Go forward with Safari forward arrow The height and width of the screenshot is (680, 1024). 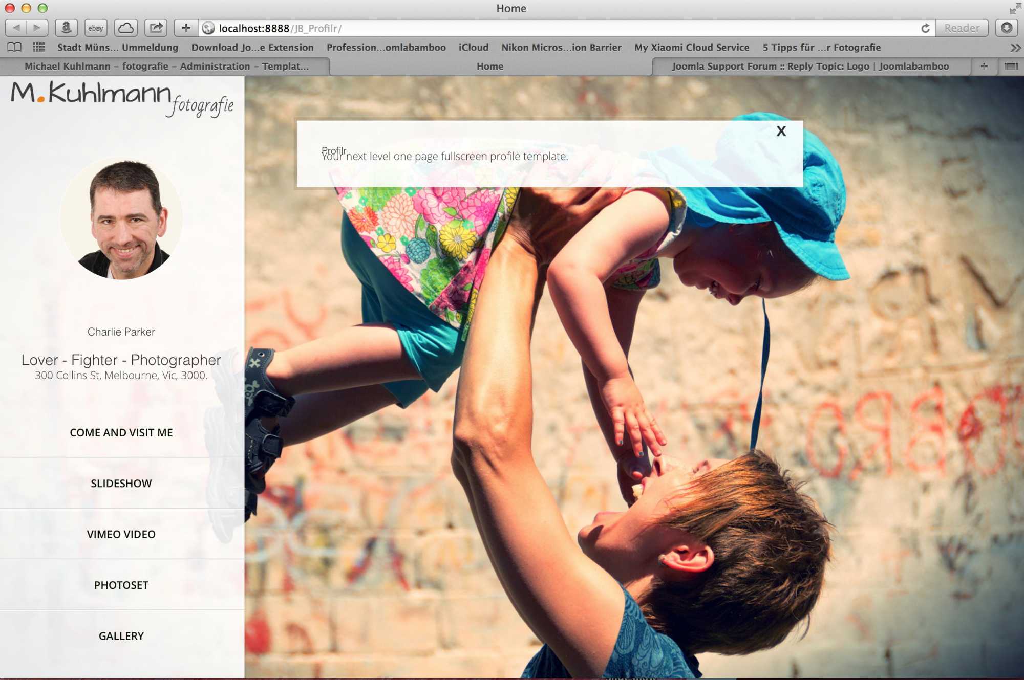click(37, 28)
